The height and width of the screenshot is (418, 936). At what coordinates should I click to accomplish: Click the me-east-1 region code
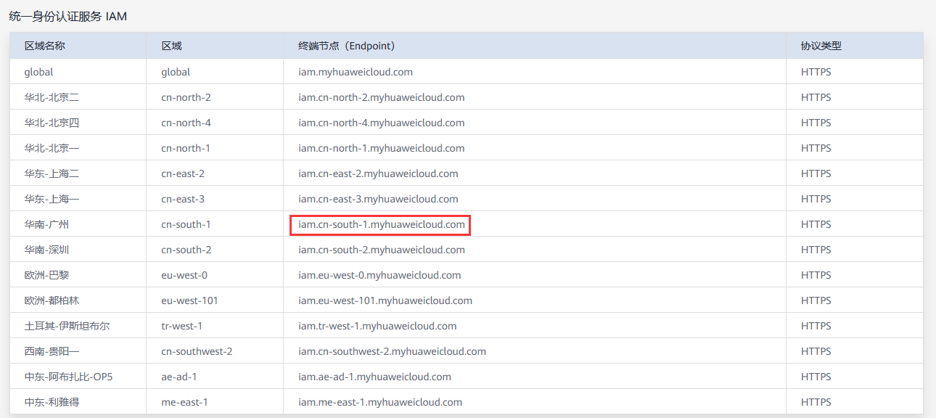(185, 402)
